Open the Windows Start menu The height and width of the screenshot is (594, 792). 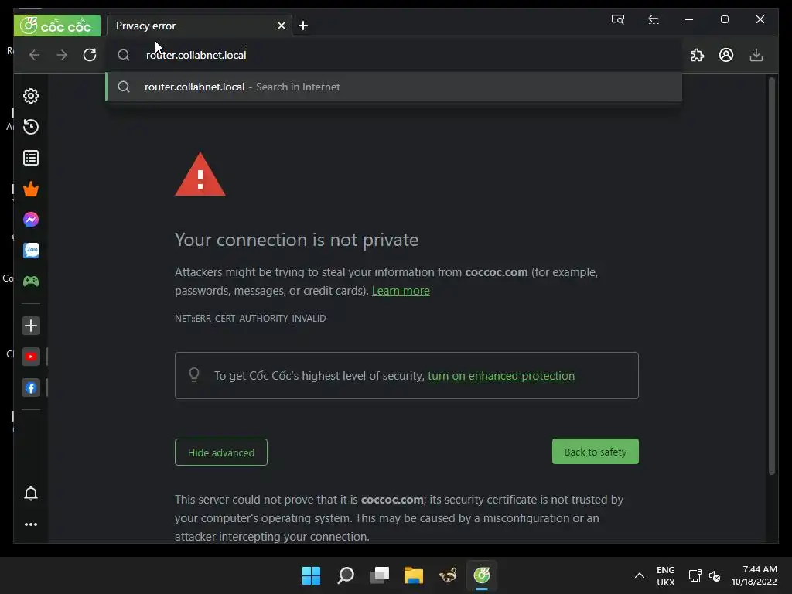point(311,575)
